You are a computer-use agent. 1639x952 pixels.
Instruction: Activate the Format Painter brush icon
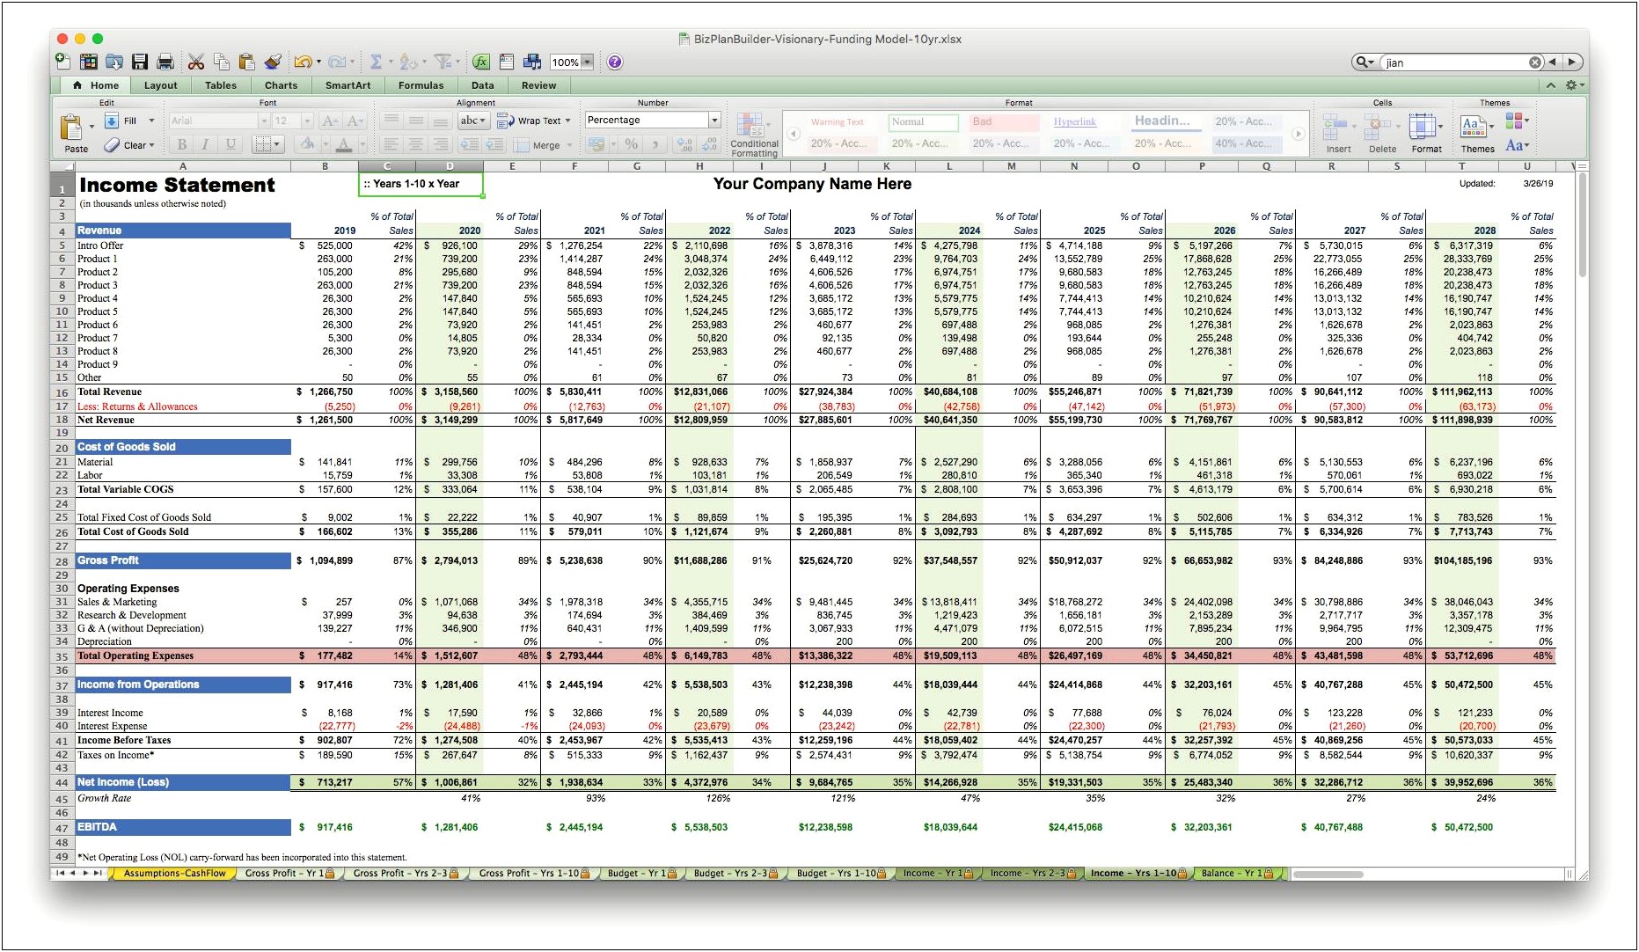[273, 62]
